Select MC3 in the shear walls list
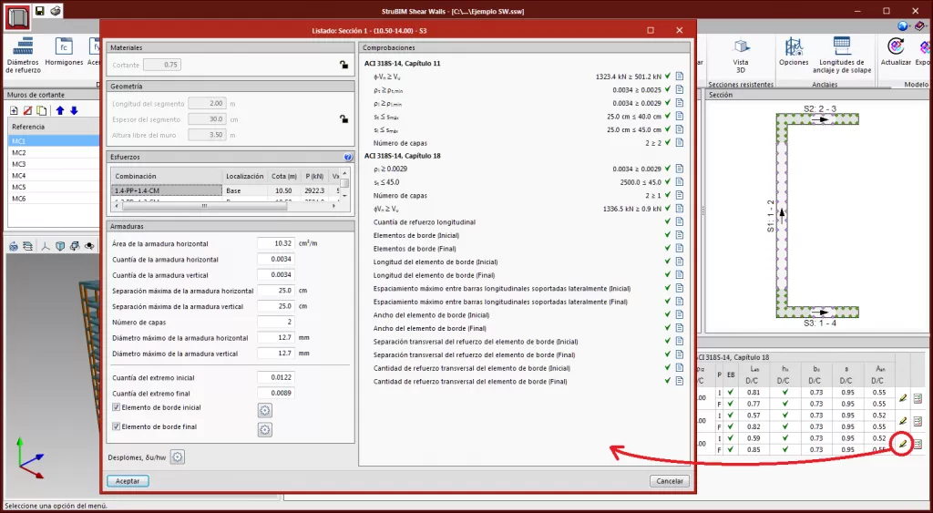 point(18,164)
